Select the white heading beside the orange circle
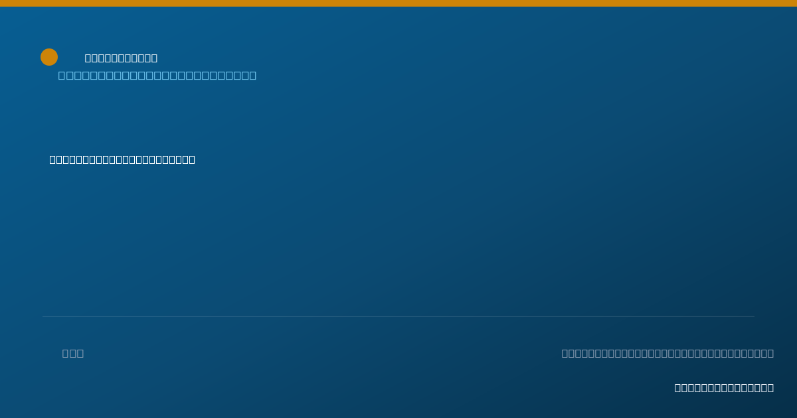The height and width of the screenshot is (418, 797). coord(121,58)
